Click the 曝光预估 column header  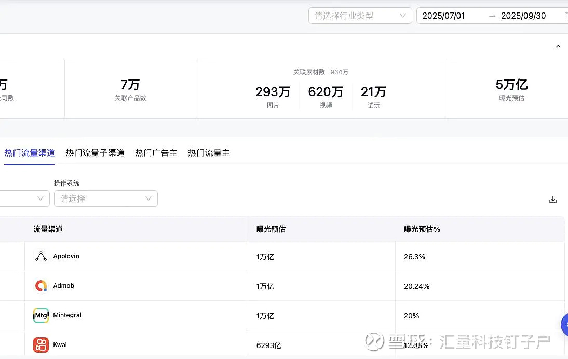tap(271, 229)
